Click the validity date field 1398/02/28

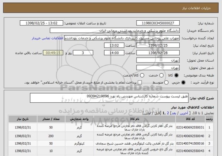point(158,53)
